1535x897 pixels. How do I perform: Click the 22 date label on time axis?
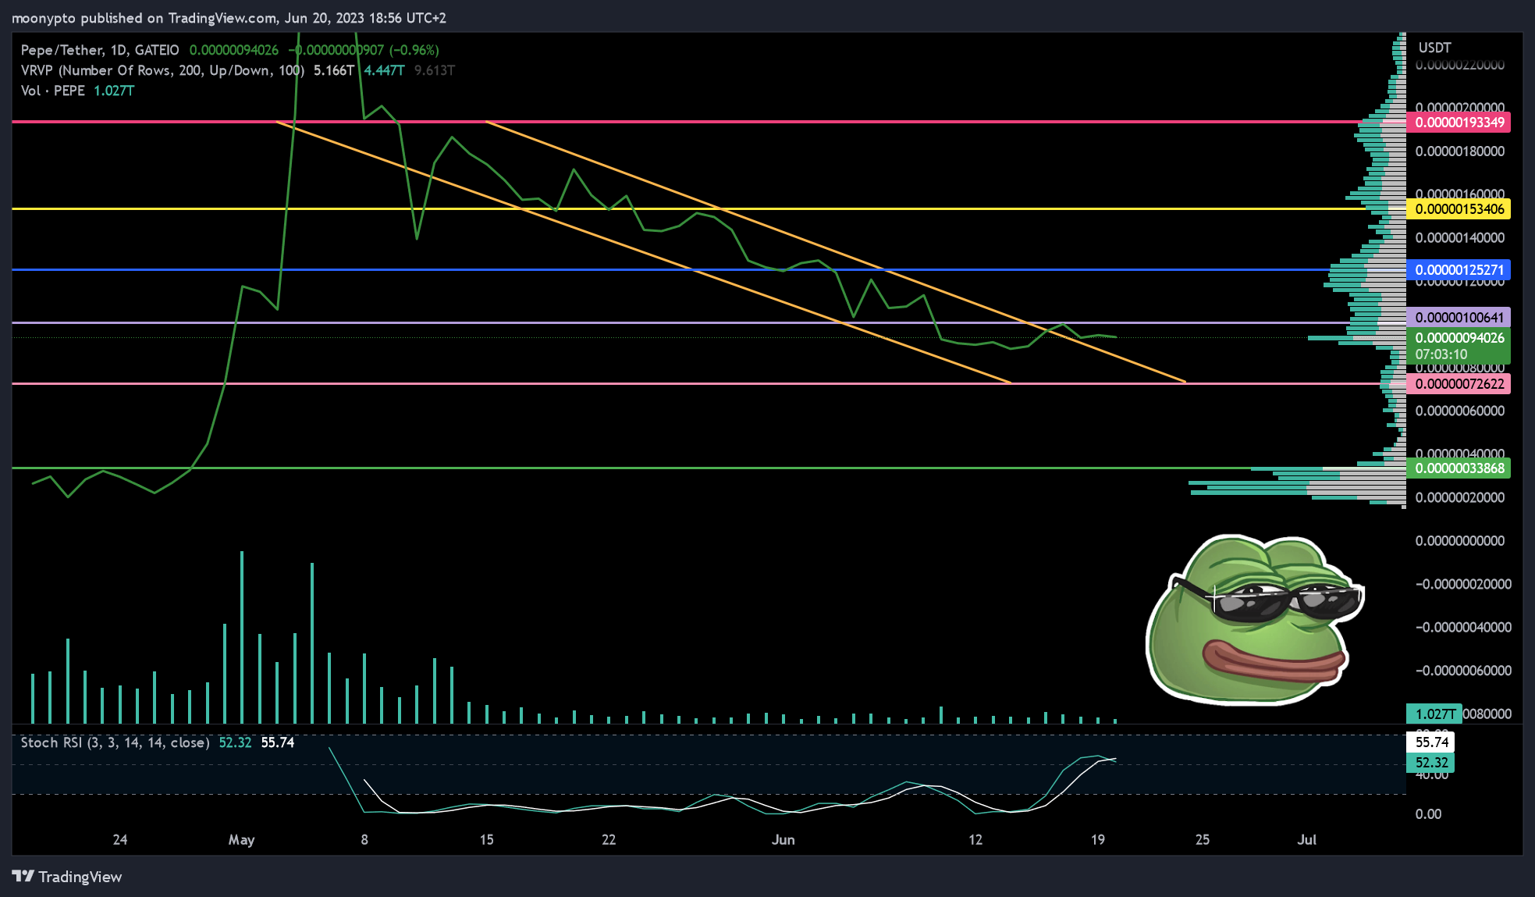(x=609, y=840)
